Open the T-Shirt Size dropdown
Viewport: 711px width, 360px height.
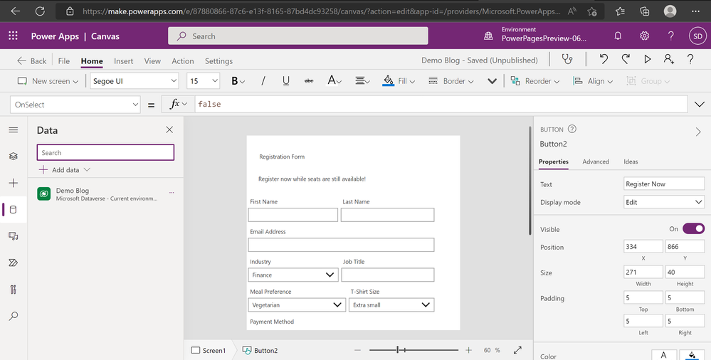(x=391, y=305)
